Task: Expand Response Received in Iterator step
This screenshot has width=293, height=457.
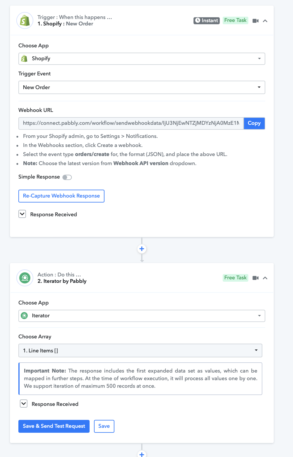Action: click(x=24, y=404)
